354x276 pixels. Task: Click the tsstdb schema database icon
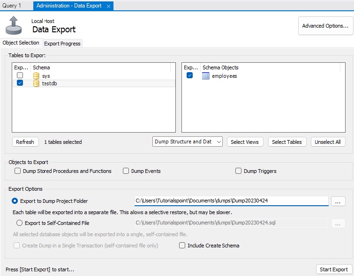[36, 83]
